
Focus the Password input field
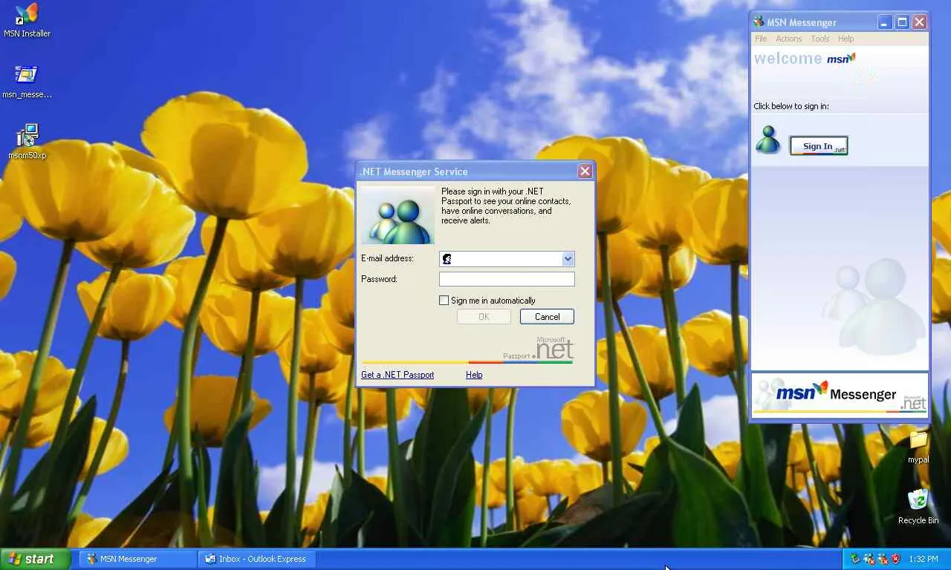pos(507,279)
